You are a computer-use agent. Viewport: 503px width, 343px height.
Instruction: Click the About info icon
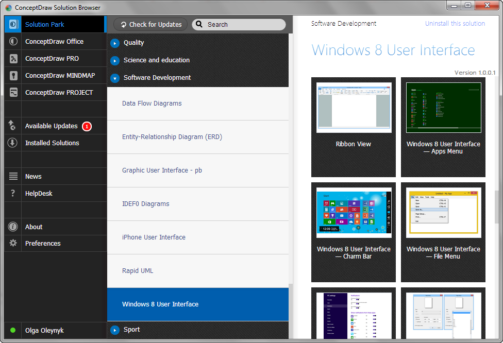pyautogui.click(x=13, y=227)
